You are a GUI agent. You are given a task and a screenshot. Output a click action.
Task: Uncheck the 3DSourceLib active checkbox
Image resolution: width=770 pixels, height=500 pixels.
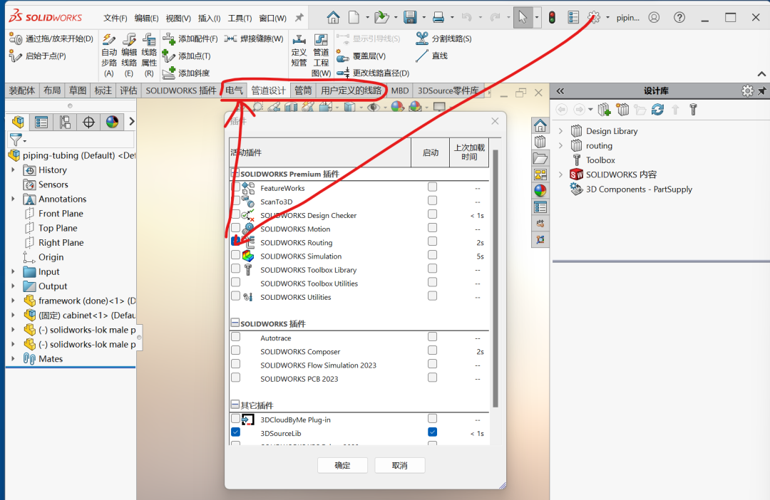click(x=236, y=432)
